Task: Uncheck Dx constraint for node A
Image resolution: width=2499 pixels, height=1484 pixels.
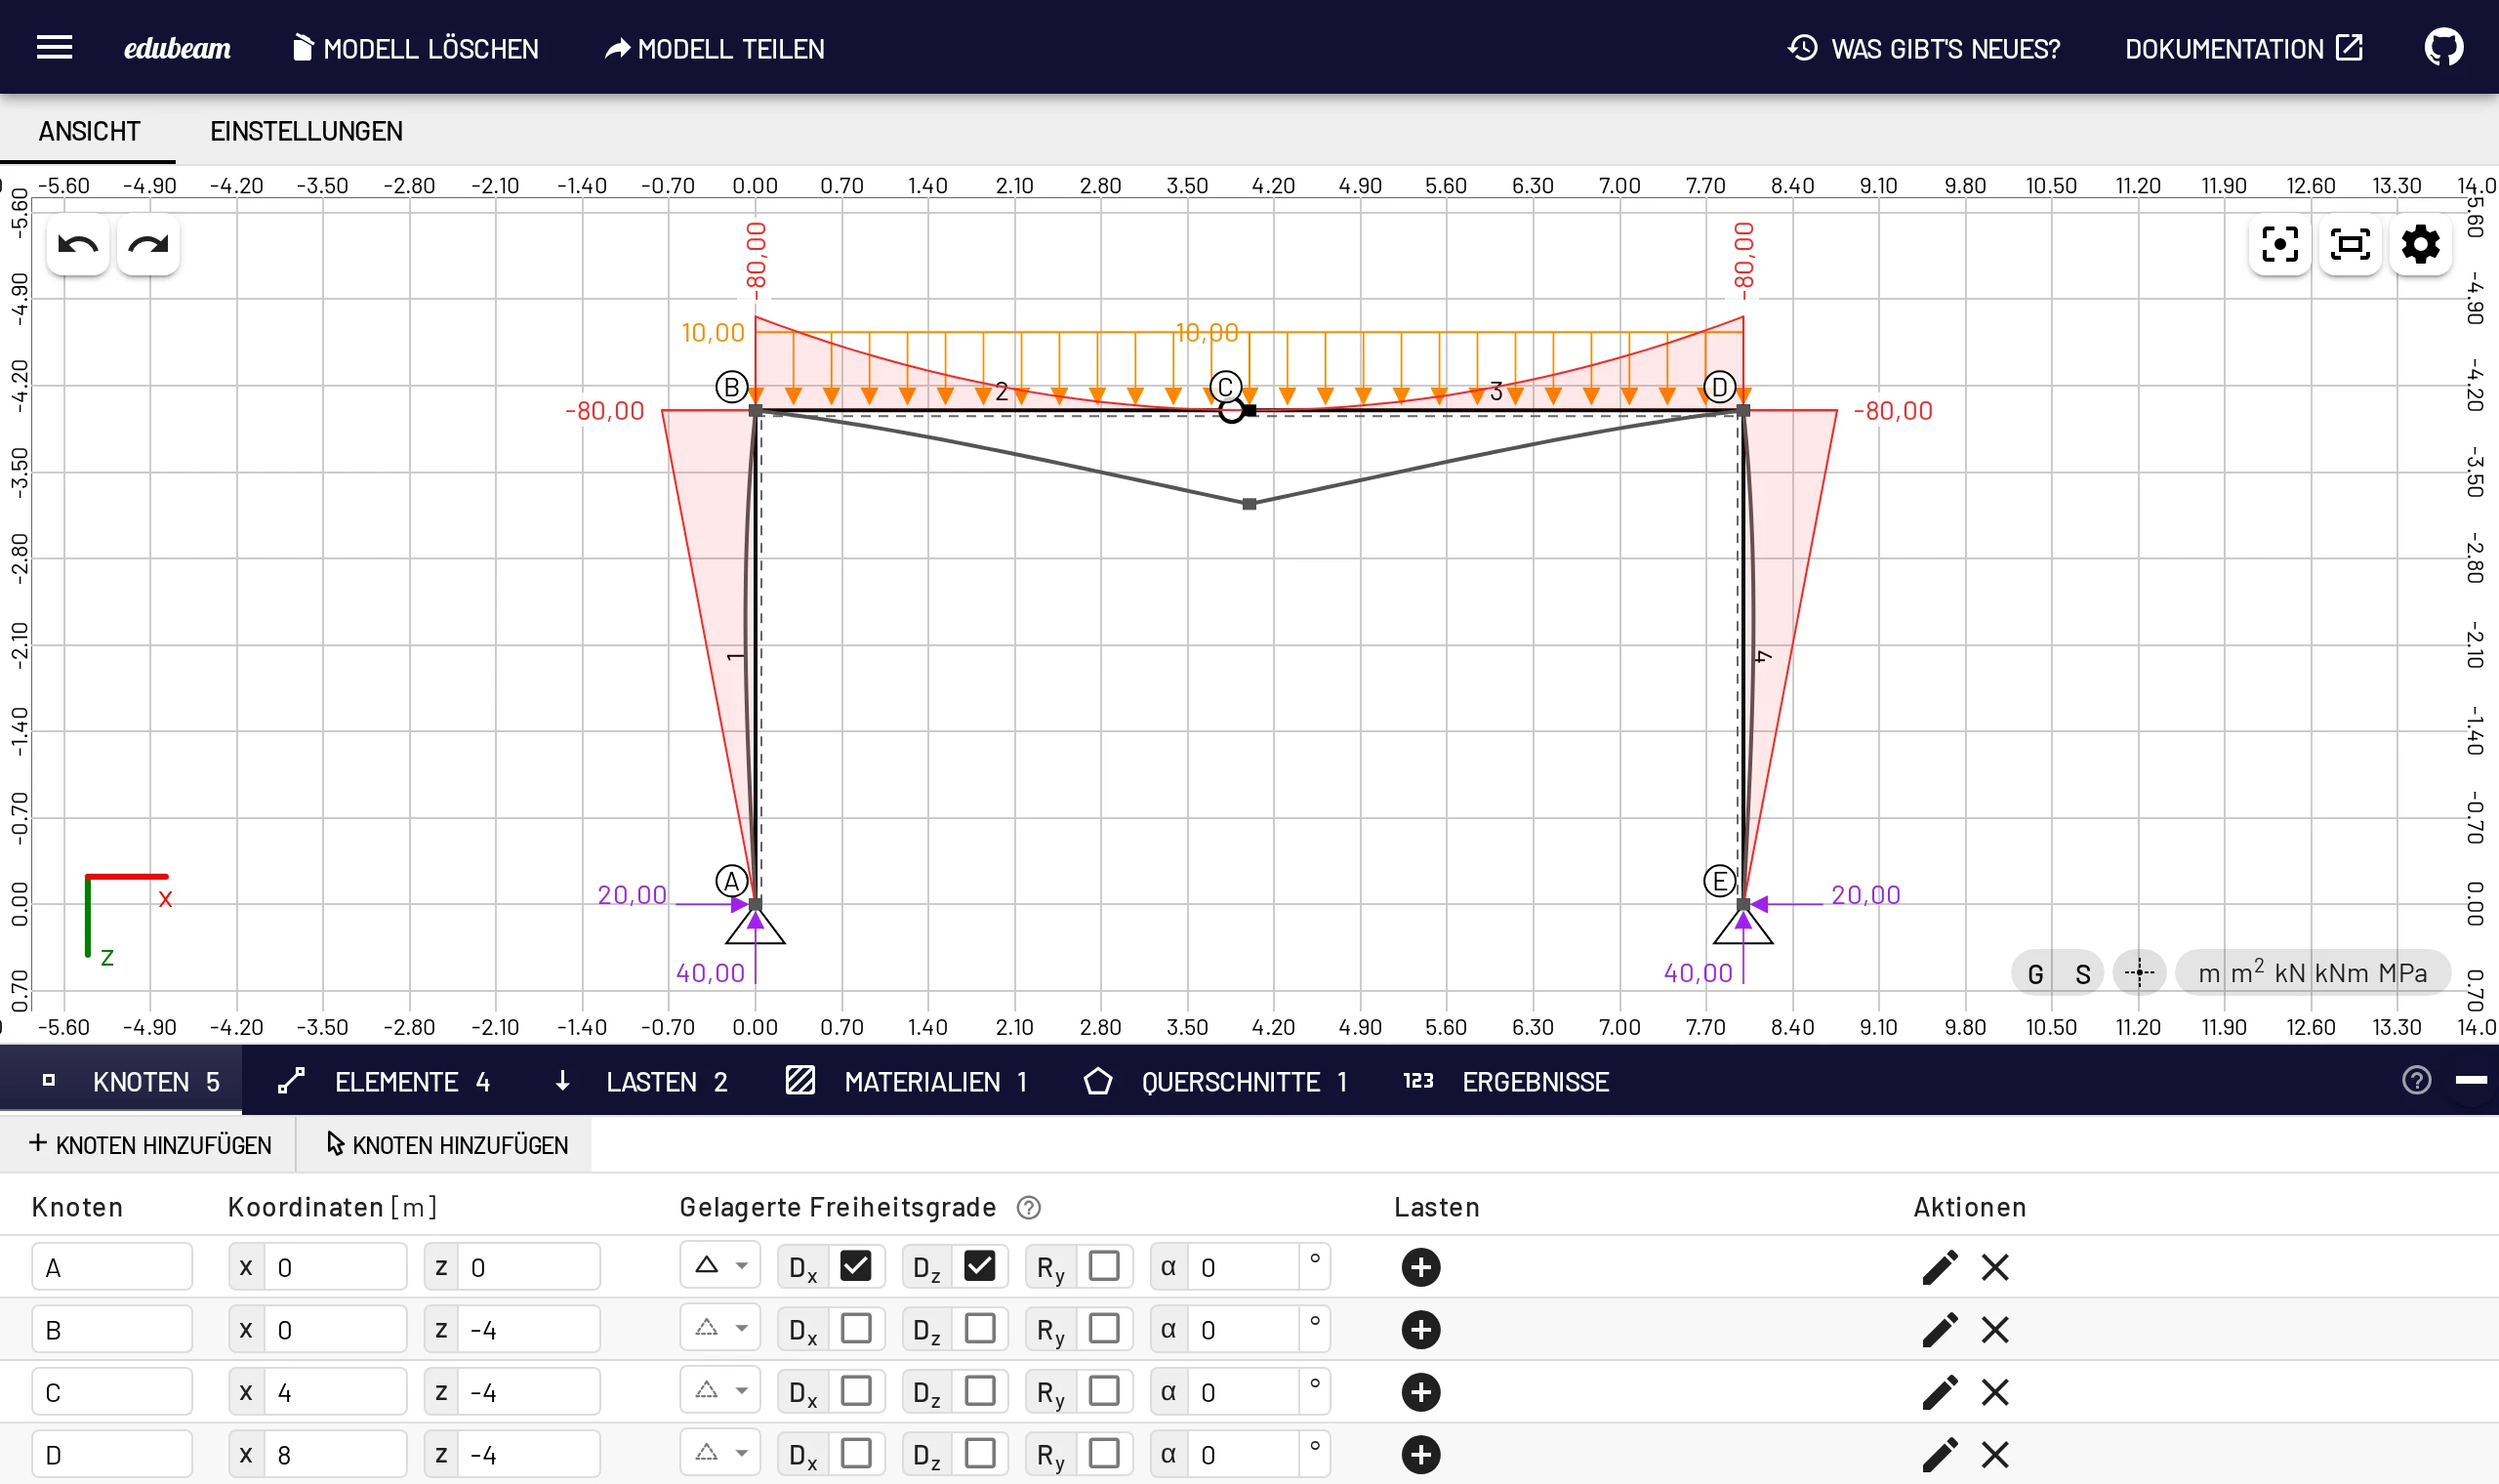Action: click(x=856, y=1266)
